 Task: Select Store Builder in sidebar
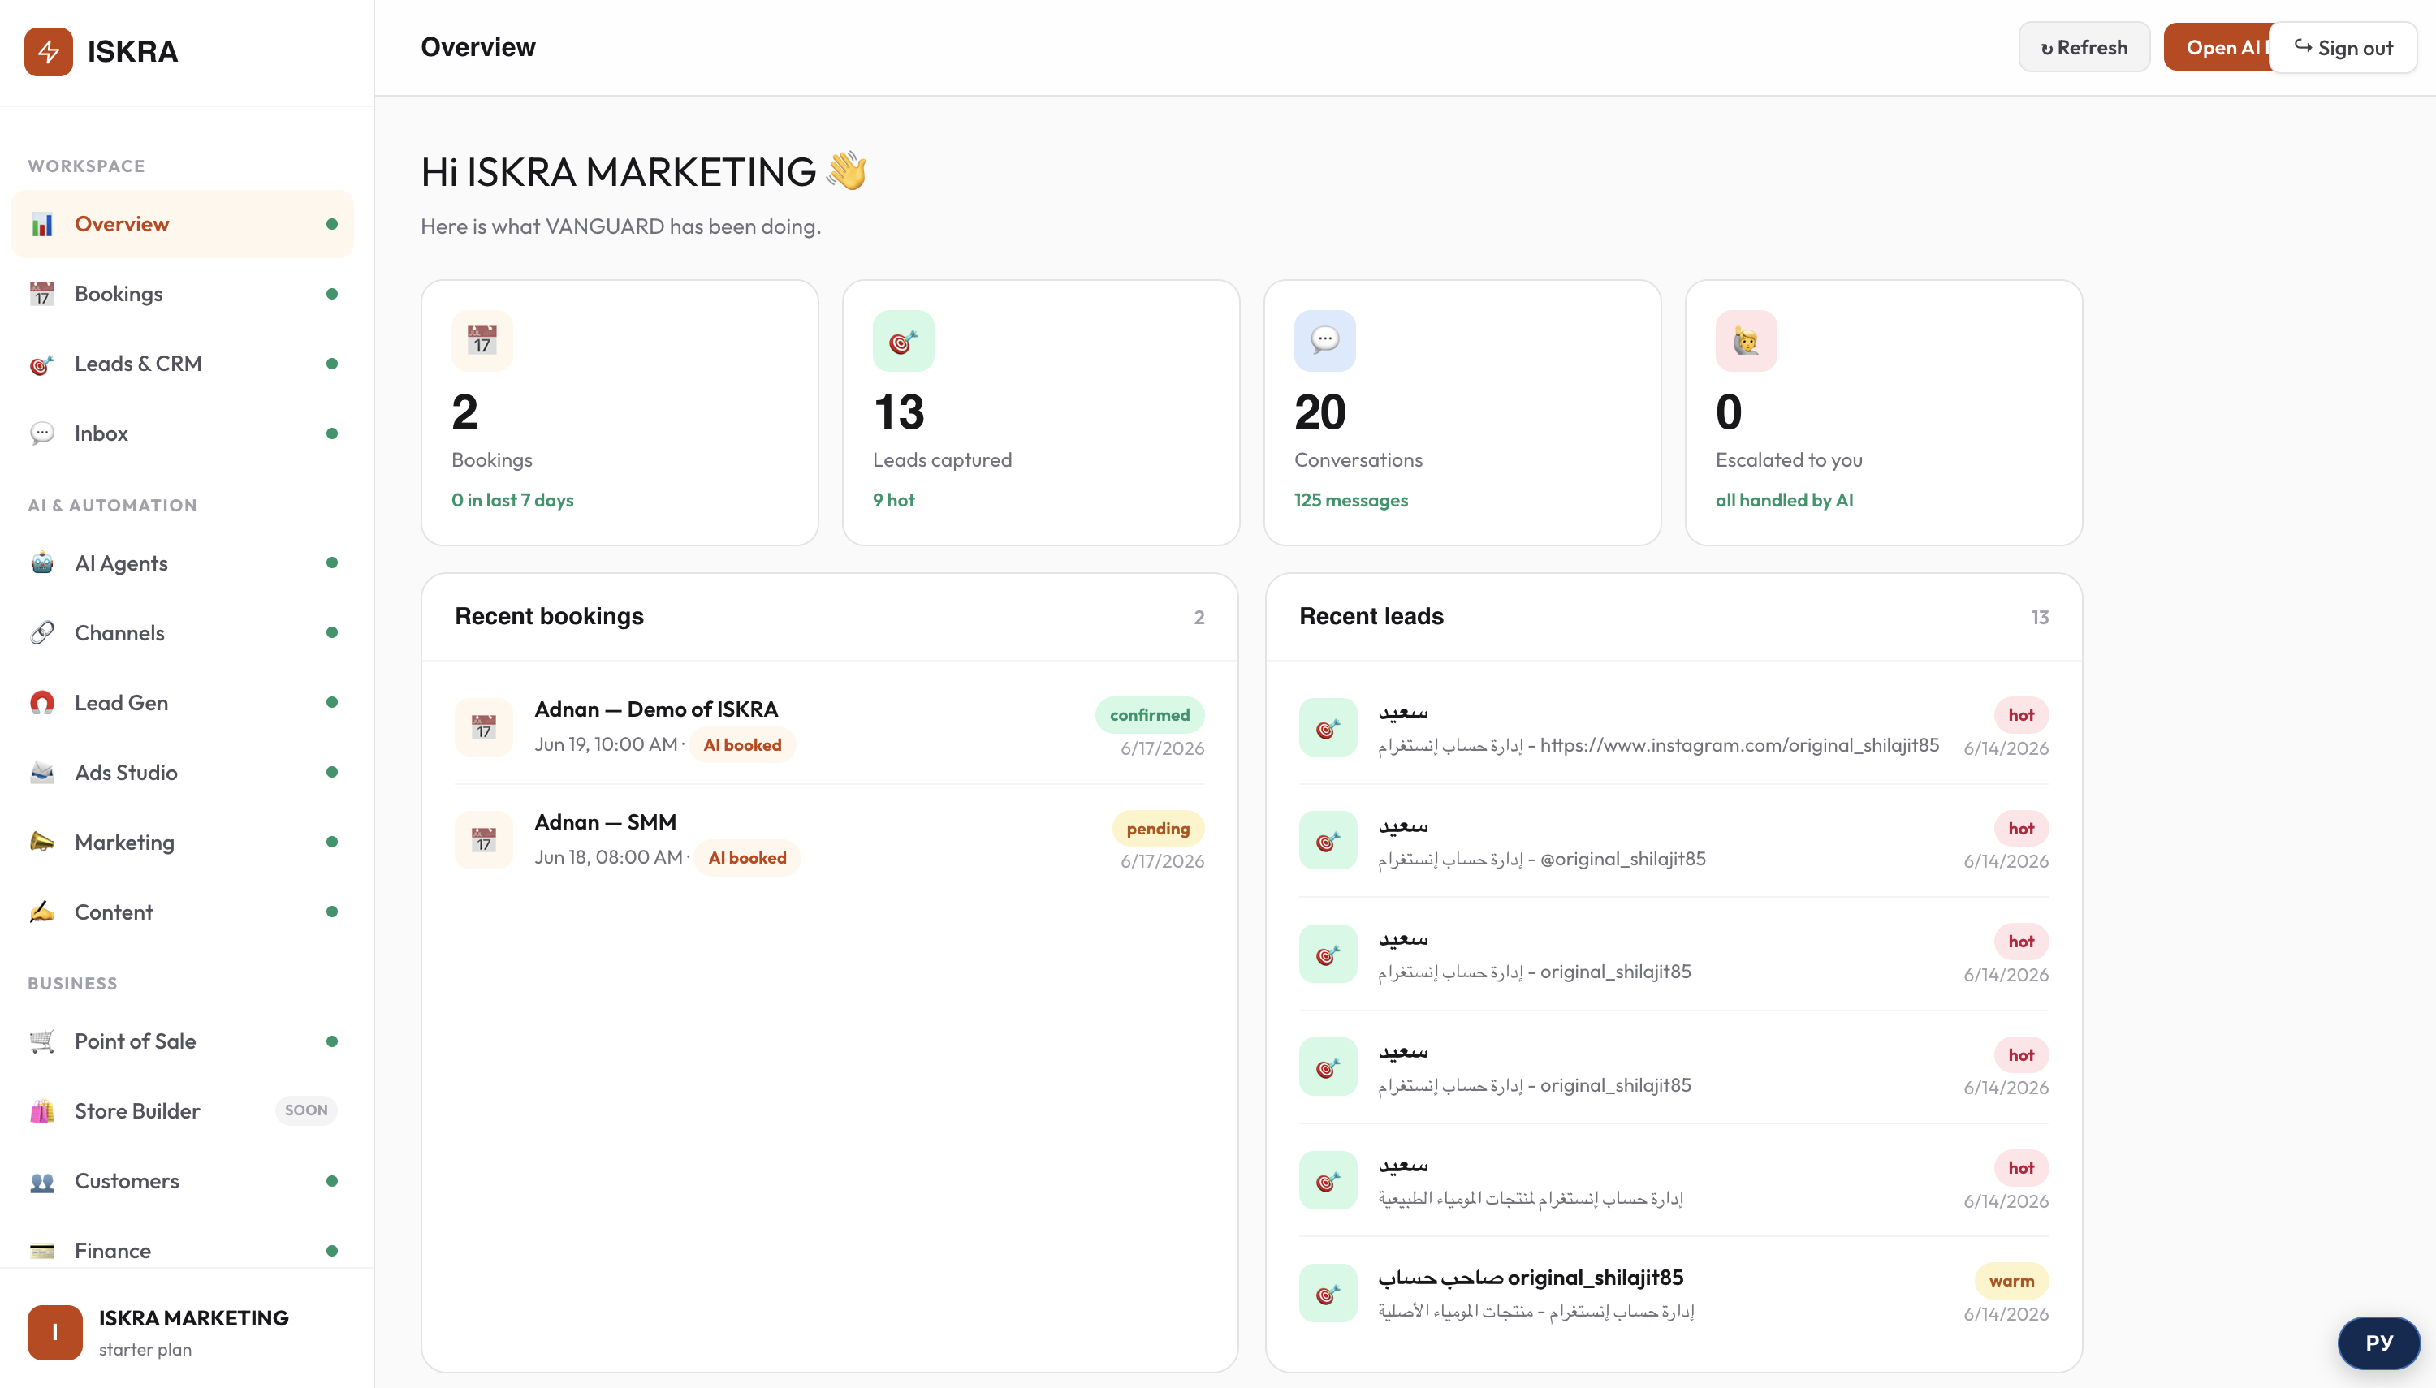(x=182, y=1110)
